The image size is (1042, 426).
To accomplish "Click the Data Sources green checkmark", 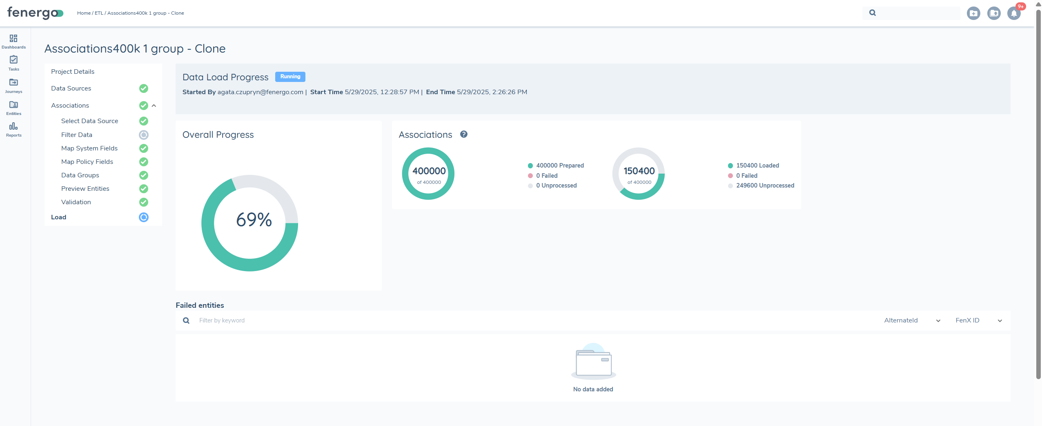I will click(144, 88).
